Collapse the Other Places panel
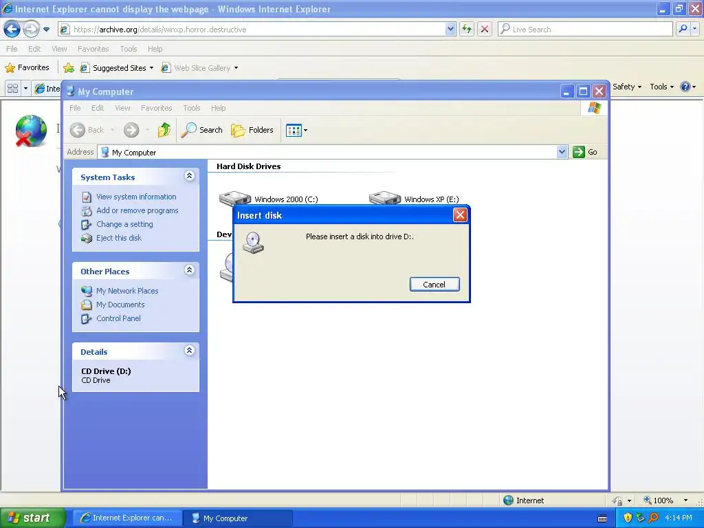 [x=190, y=269]
